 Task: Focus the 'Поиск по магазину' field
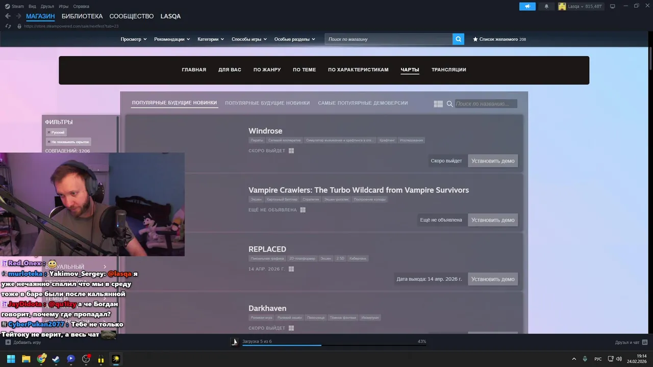388,39
